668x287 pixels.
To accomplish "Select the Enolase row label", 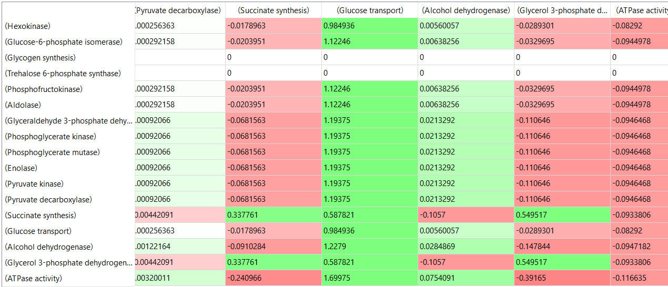I will click(x=21, y=168).
